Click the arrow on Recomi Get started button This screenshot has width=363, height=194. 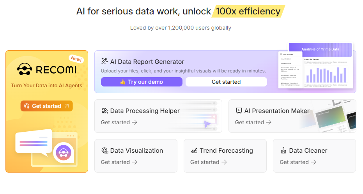(67, 106)
